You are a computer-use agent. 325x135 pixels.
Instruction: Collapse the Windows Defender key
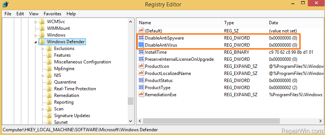[x=35, y=42]
